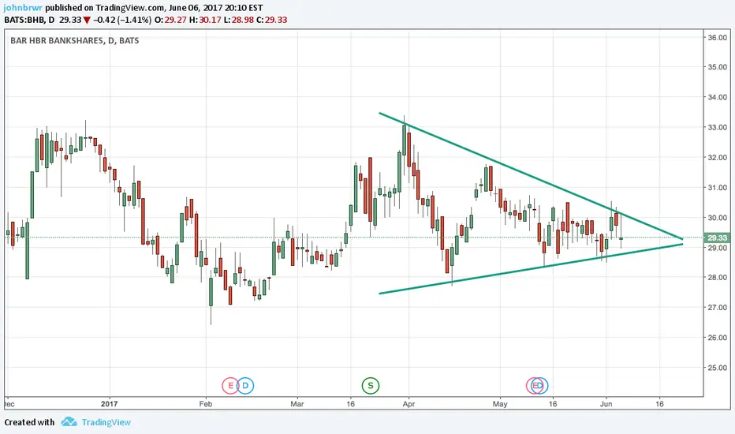Click the close value C:29.33

point(272,20)
